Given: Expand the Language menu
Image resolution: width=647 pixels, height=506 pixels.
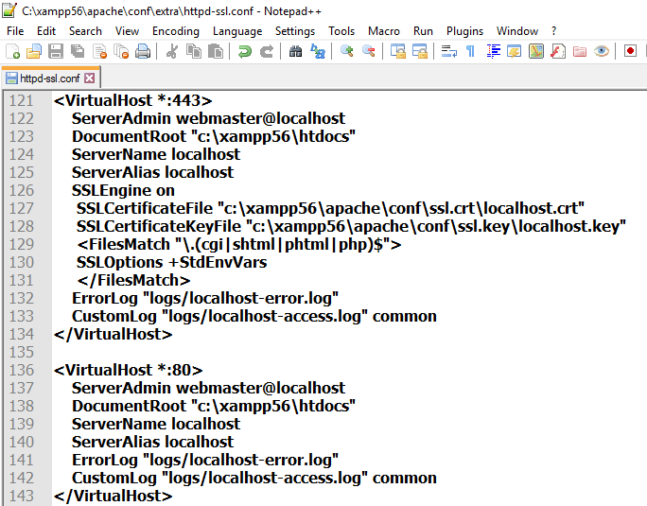Looking at the screenshot, I should click(x=237, y=31).
